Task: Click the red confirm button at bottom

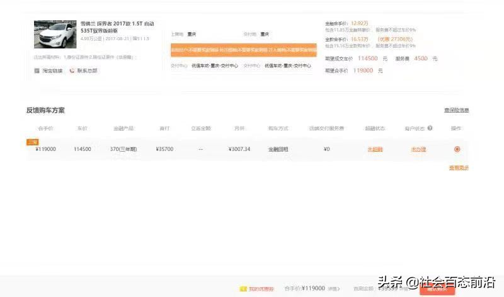Action: click(x=437, y=289)
